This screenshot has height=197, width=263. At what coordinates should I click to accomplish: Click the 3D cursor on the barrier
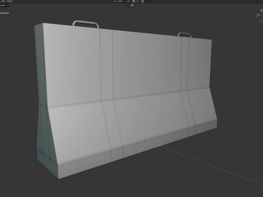click(144, 141)
